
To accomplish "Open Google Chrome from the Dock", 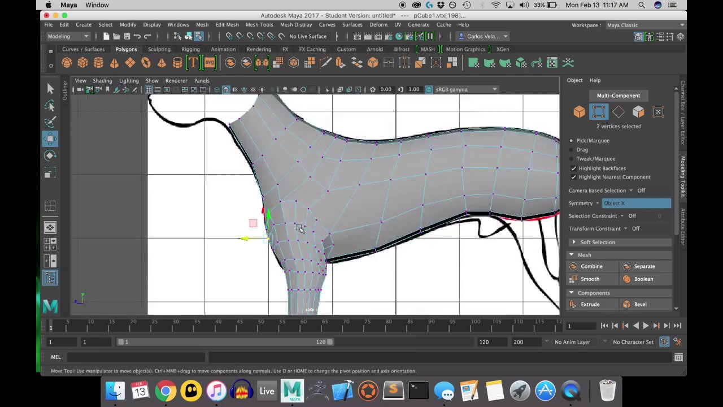I will pos(165,391).
